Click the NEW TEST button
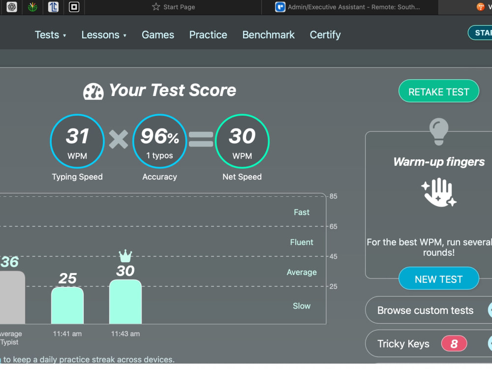This screenshot has height=369, width=492. coord(439,278)
